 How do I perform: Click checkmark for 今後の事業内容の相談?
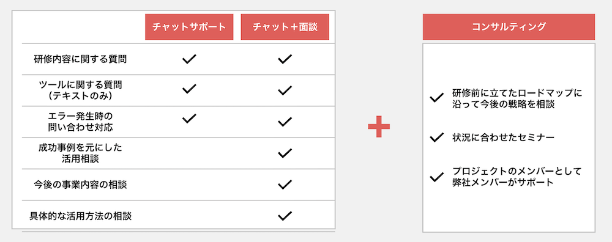(x=285, y=184)
